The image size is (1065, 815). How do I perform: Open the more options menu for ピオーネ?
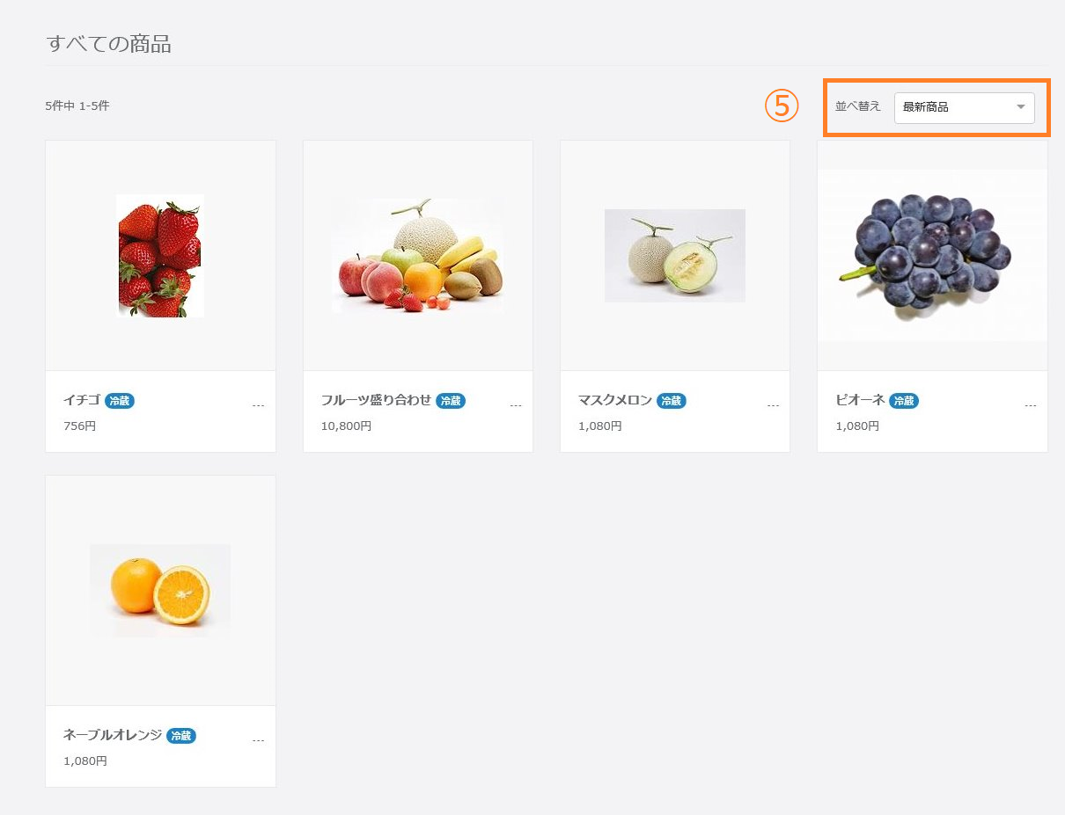[1030, 405]
